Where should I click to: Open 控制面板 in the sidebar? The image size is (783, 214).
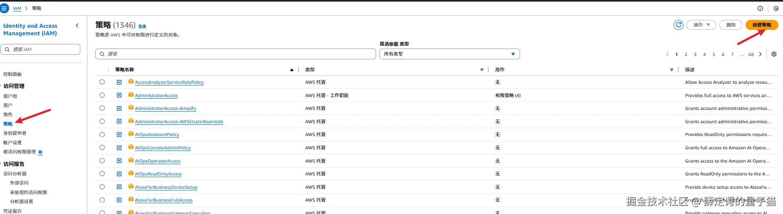[x=12, y=74]
